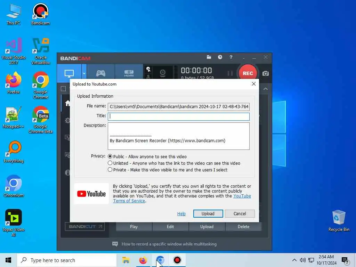The image size is (356, 267).
Task: Click the YouTube logo
Action: (x=91, y=194)
